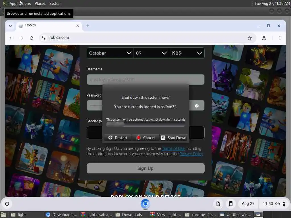
Task: Click the shutdown countdown progress bar
Action: tap(145, 124)
